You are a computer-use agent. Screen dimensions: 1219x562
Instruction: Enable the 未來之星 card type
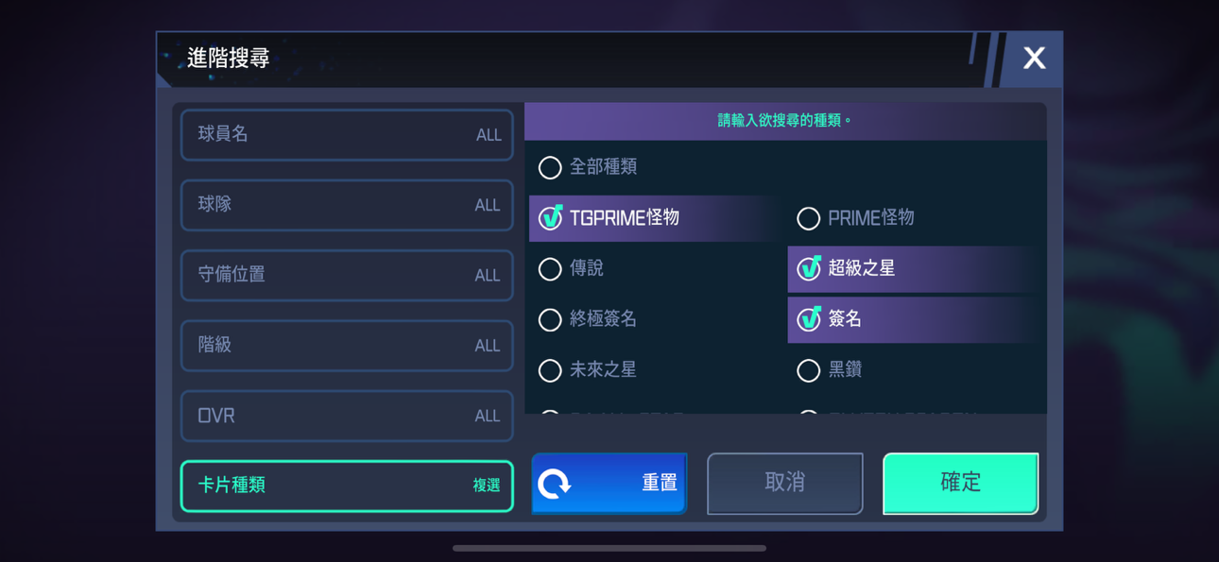coord(550,370)
